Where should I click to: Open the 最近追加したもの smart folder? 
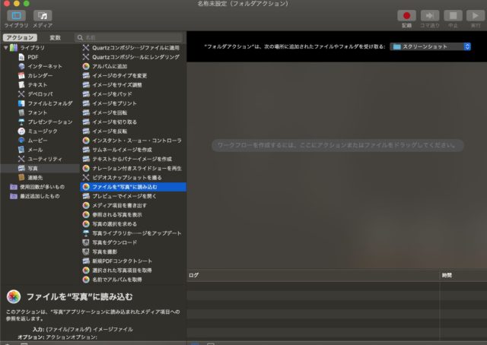click(x=40, y=196)
